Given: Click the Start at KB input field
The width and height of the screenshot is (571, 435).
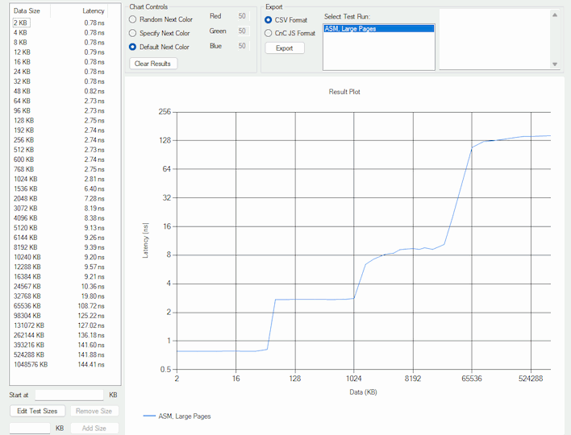Looking at the screenshot, I should pyautogui.click(x=69, y=395).
